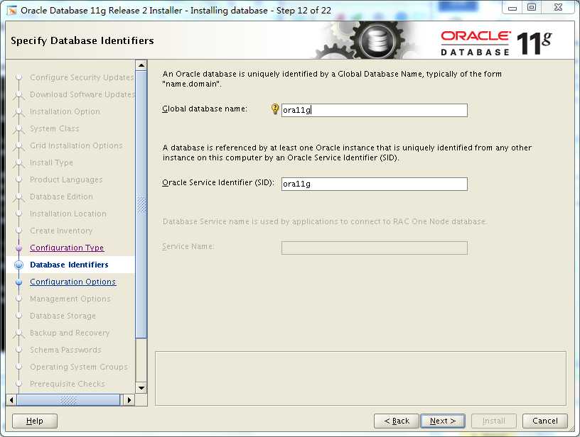Image resolution: width=580 pixels, height=437 pixels.
Task: Click the Backup and Recovery step
Action: (x=70, y=333)
